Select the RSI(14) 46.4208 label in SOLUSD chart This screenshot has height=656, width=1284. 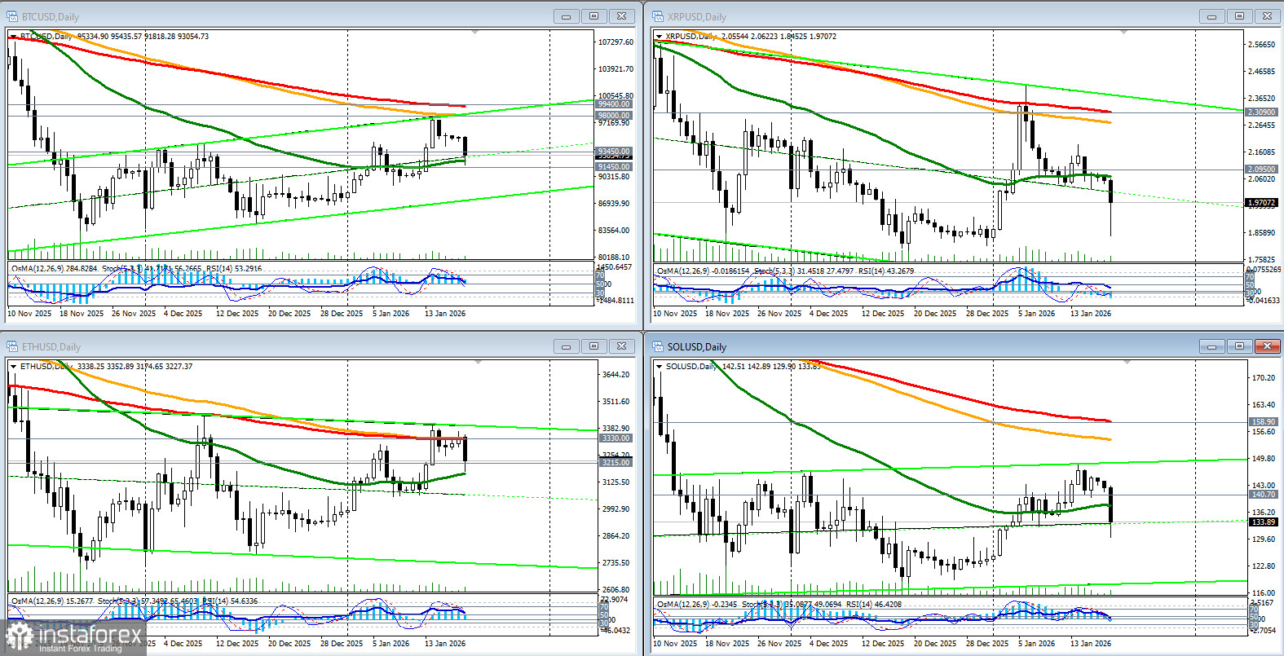click(x=873, y=605)
